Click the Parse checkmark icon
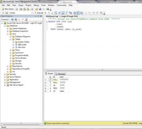Viewport: 142px width, 129px height. click(x=52, y=13)
